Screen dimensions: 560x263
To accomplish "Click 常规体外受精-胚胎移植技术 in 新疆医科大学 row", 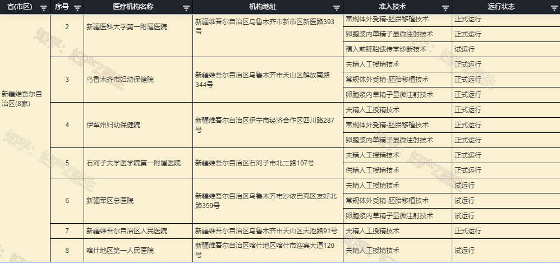I will [397, 20].
